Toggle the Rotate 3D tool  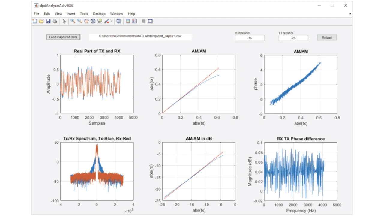click(x=93, y=21)
